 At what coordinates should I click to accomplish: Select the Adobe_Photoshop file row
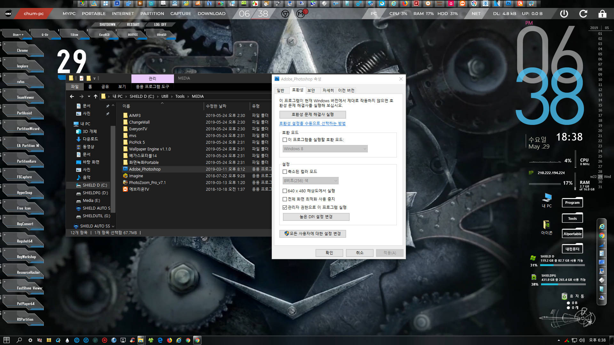tap(197, 169)
